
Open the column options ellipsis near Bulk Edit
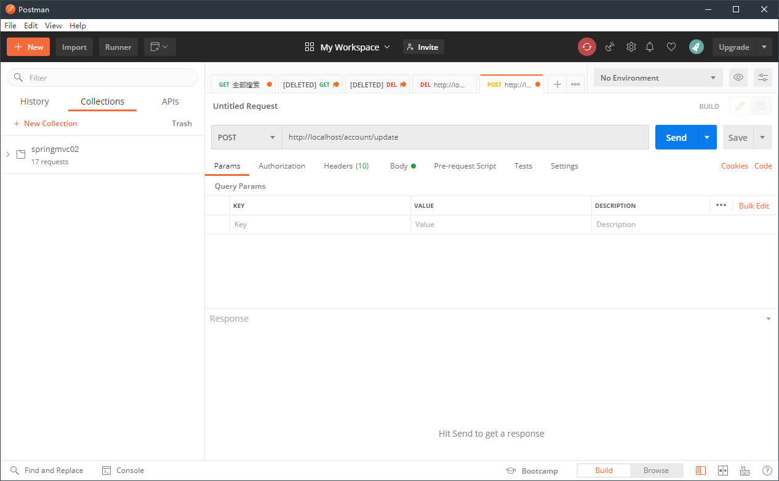721,205
